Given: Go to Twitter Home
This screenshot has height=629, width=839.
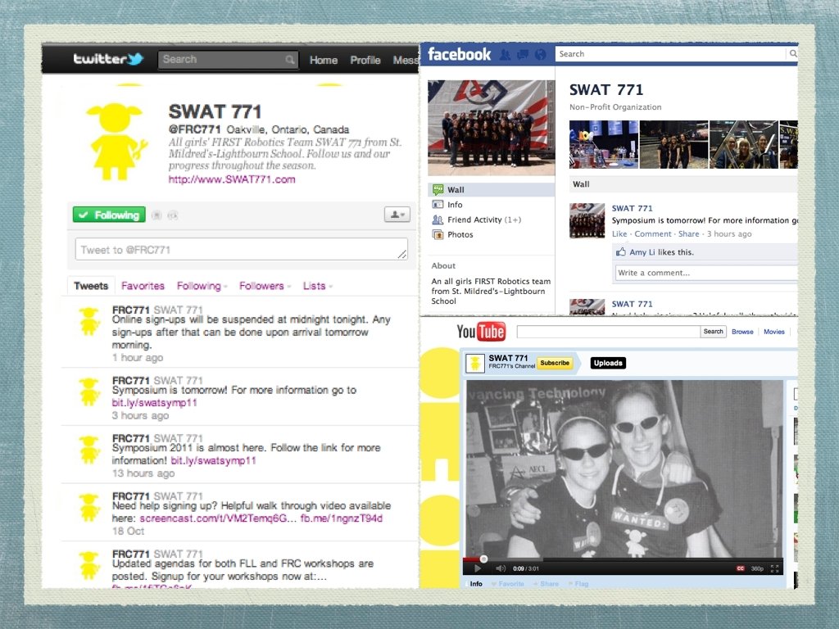Looking at the screenshot, I should pyautogui.click(x=323, y=60).
